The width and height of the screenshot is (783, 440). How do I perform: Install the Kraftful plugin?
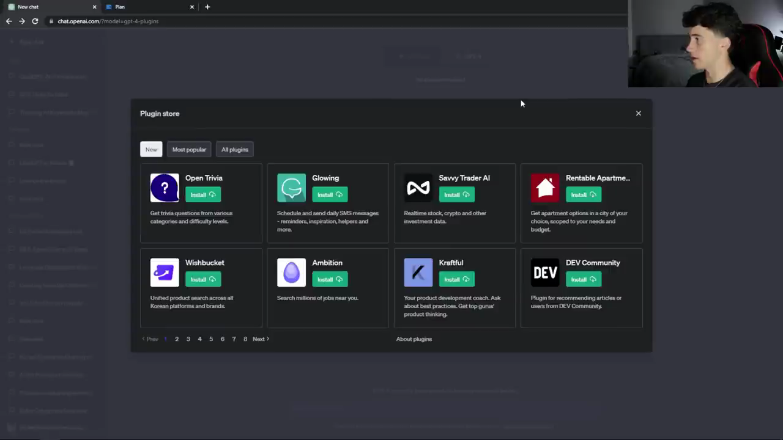456,279
